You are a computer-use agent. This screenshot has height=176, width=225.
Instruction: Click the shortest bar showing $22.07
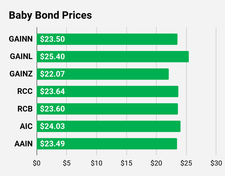click(x=103, y=74)
